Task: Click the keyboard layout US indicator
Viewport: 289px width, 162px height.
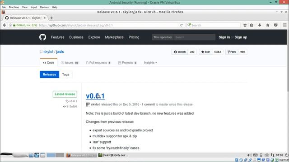Action: pyautogui.click(x=255, y=155)
